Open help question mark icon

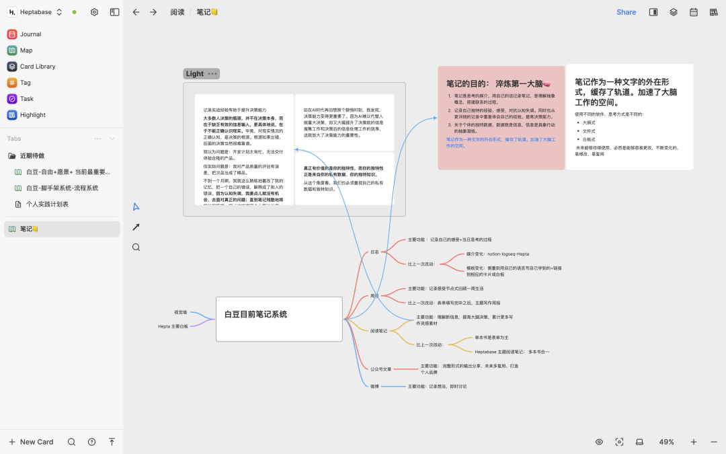[x=91, y=442]
